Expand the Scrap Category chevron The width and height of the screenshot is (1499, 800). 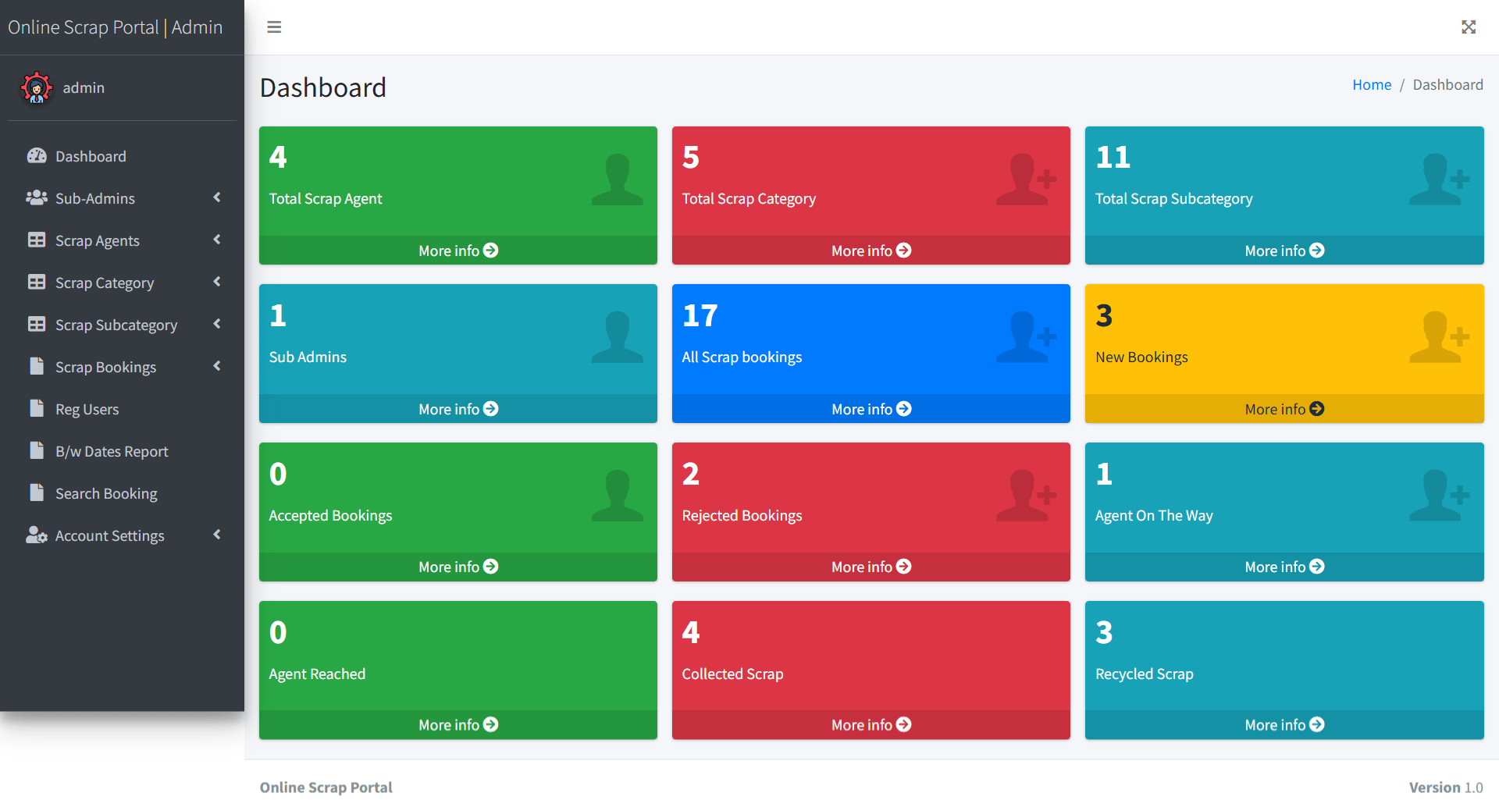pos(217,283)
